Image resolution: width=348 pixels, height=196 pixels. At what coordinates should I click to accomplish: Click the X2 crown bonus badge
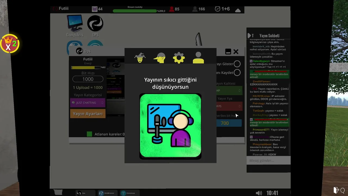10,44
